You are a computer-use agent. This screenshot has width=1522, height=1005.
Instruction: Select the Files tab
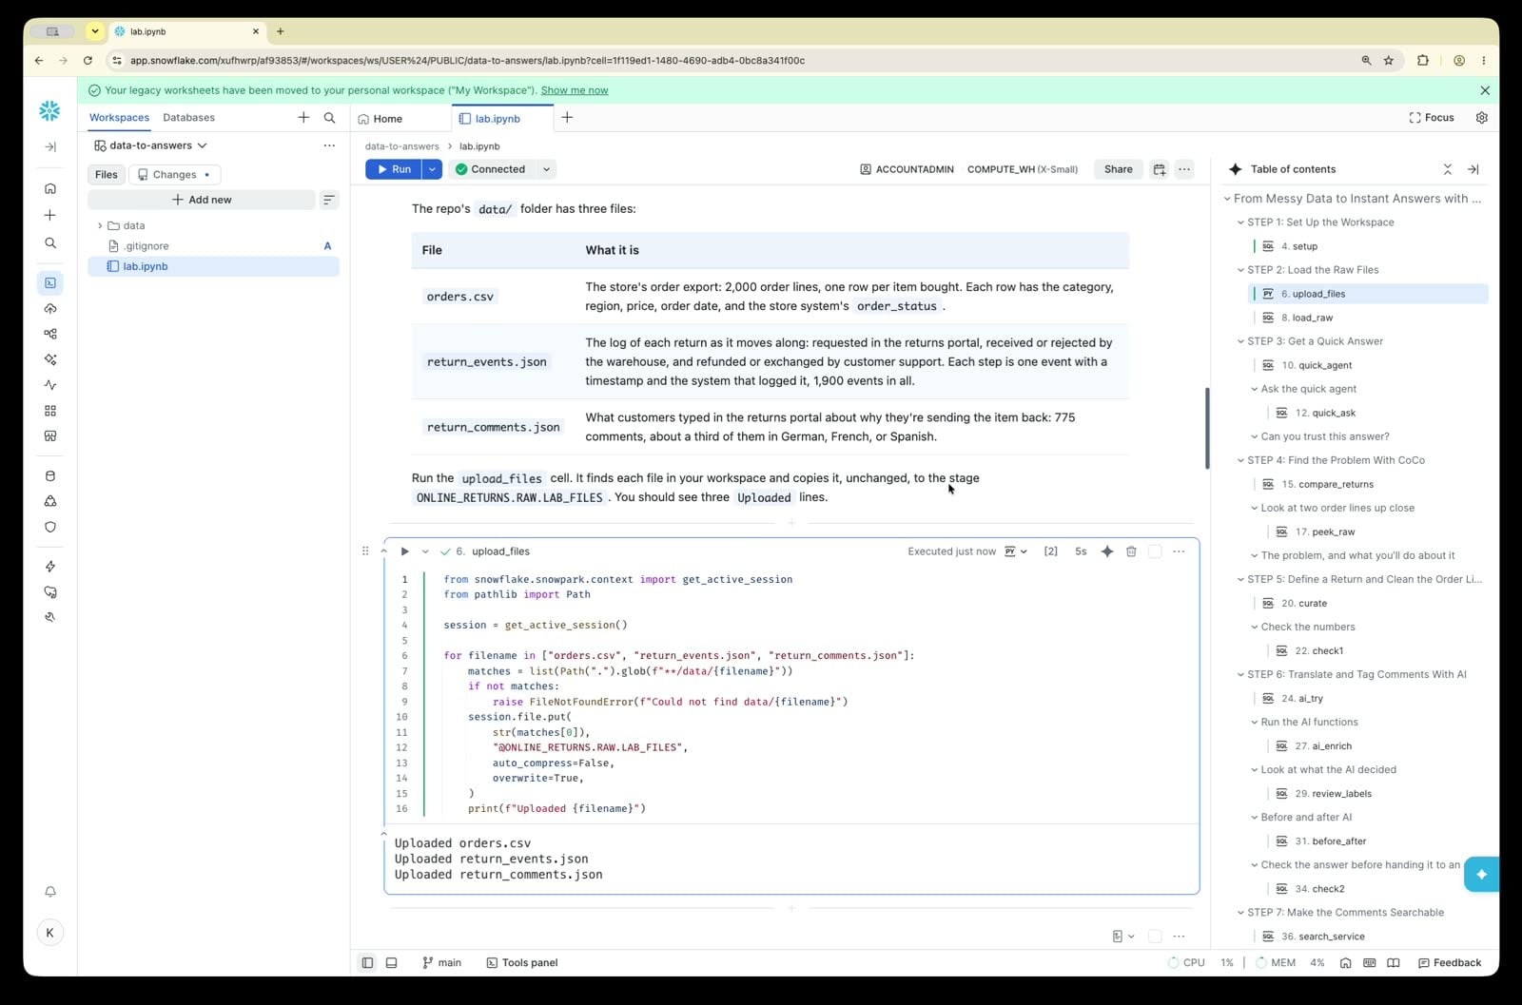pos(107,175)
